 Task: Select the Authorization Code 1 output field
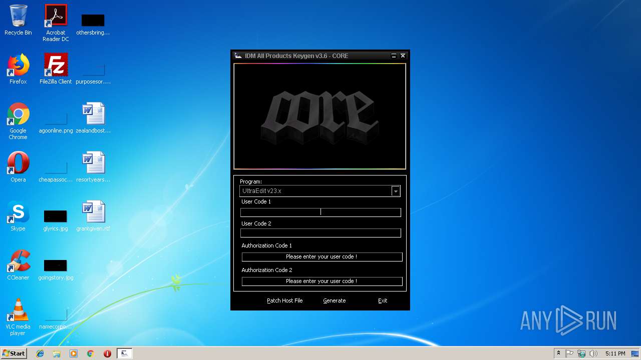click(322, 256)
